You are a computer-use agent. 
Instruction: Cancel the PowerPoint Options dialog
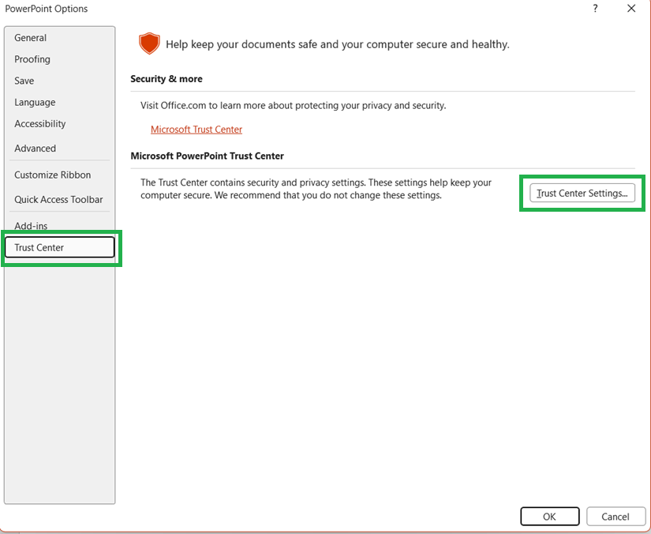point(615,517)
